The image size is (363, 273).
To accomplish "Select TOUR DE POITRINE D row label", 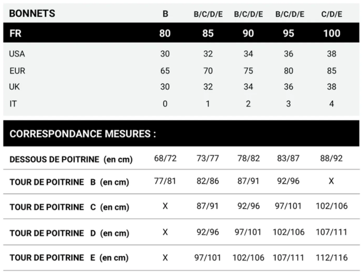I will pyautogui.click(x=69, y=233).
